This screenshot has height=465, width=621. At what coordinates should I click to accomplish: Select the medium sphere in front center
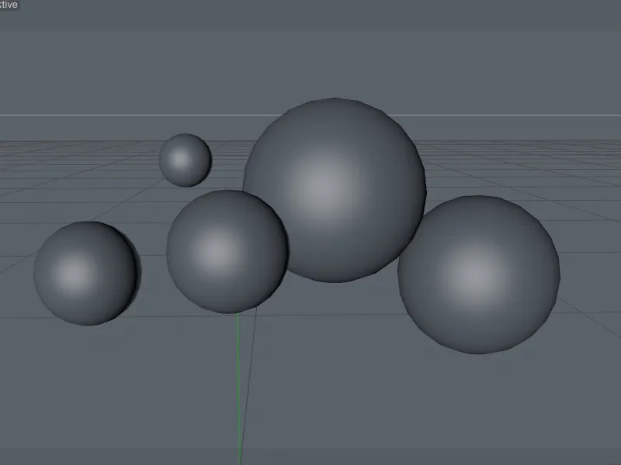[225, 252]
